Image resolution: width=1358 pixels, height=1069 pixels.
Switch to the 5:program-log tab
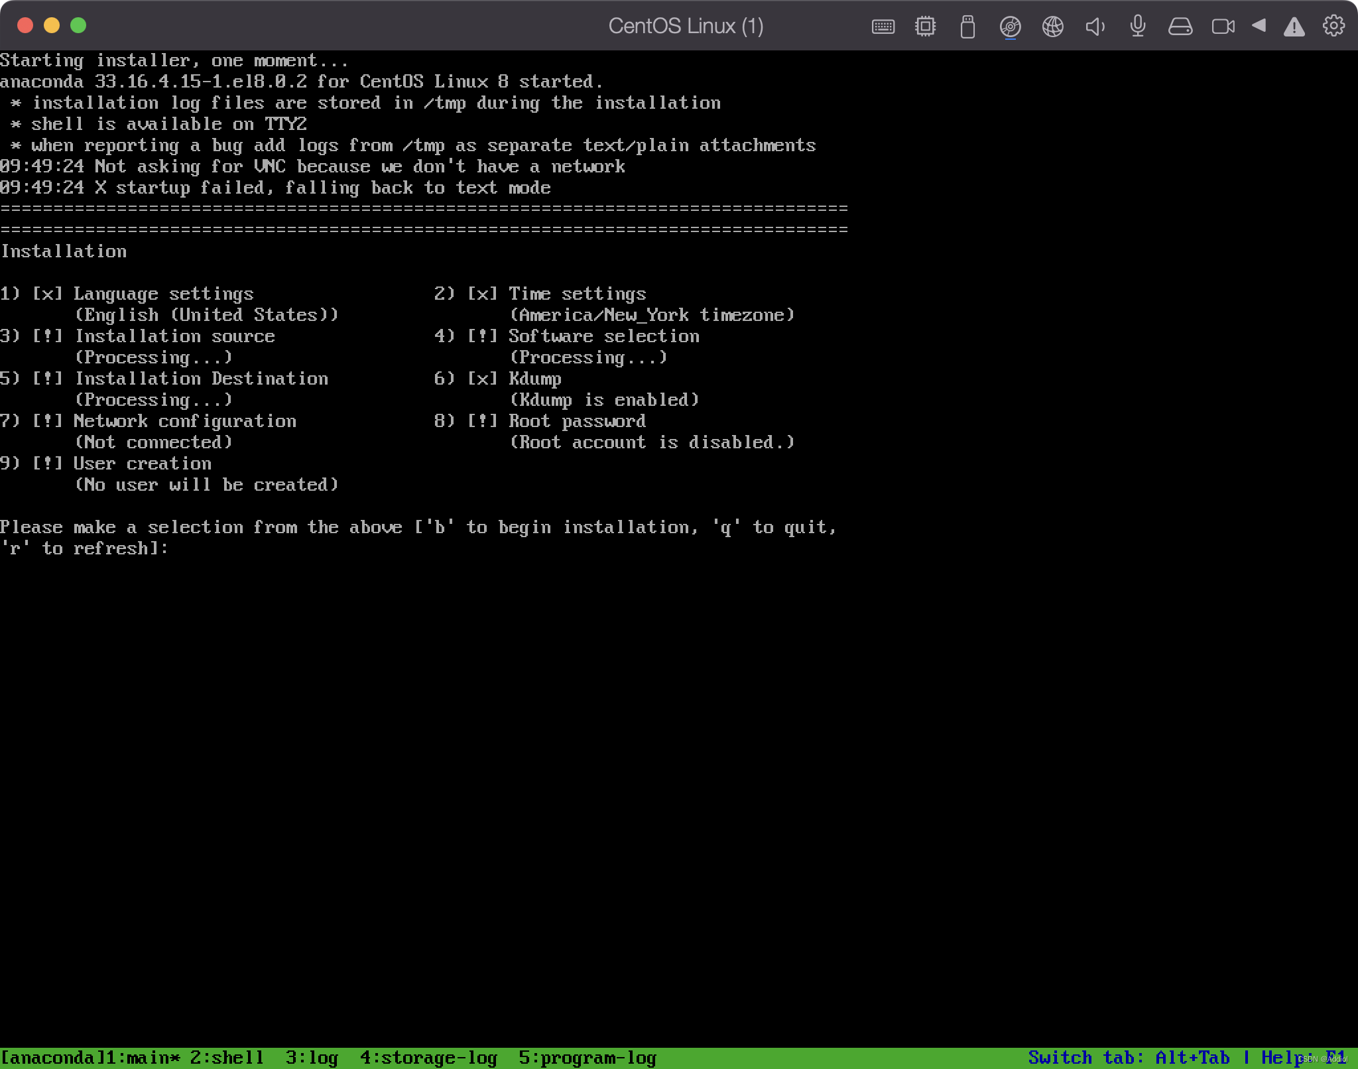click(587, 1058)
